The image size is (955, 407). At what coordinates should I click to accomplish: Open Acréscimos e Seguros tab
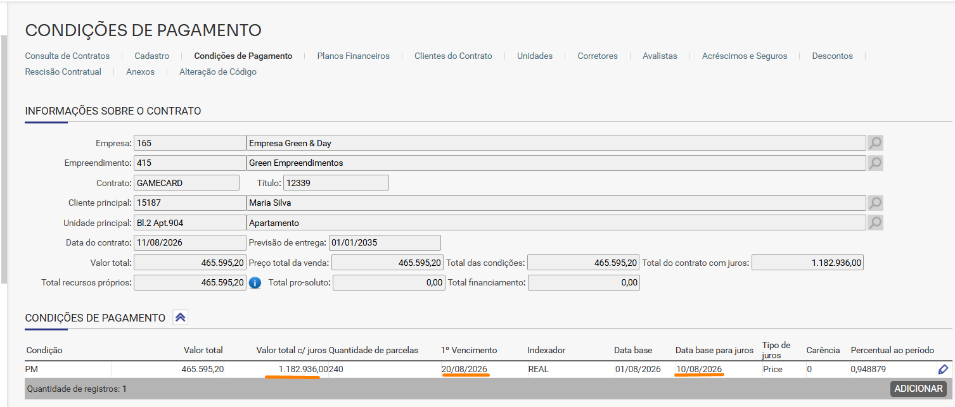tap(745, 56)
